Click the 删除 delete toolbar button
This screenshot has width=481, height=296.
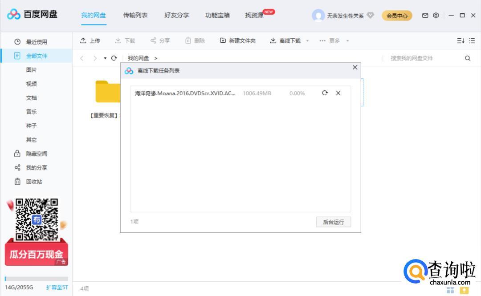tap(195, 41)
